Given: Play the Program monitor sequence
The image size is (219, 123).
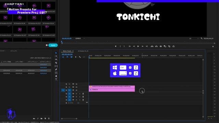Looking at the screenshot, I should [138, 46].
